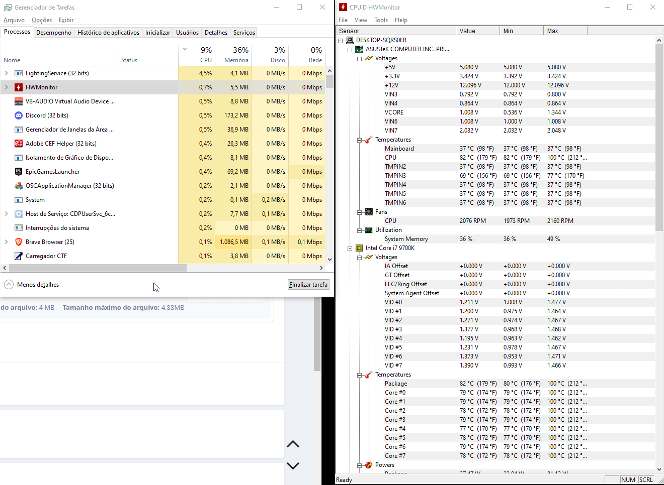Collapse the Fans tree node
Viewport: 664px width, 485px height.
pos(360,212)
